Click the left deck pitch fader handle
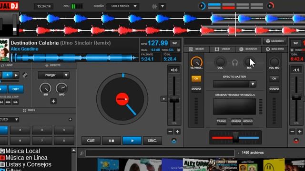 174,99
